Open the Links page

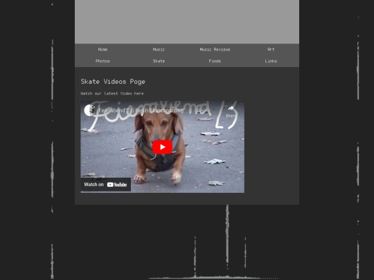(x=271, y=62)
